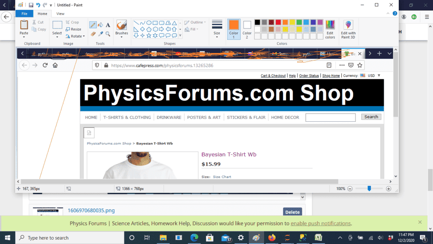Screen dimensions: 433x244
Task: Pick the Line shape in Shapes gallery
Action: point(136,23)
